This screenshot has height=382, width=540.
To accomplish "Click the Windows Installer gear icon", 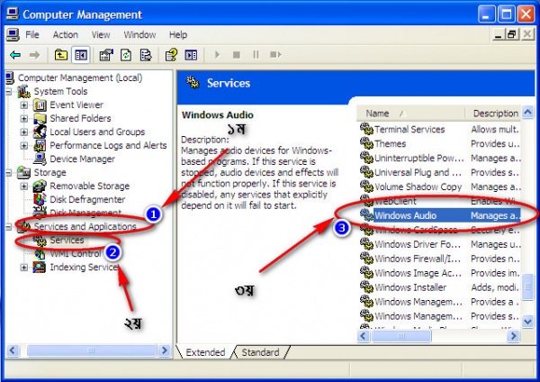I will 366,286.
